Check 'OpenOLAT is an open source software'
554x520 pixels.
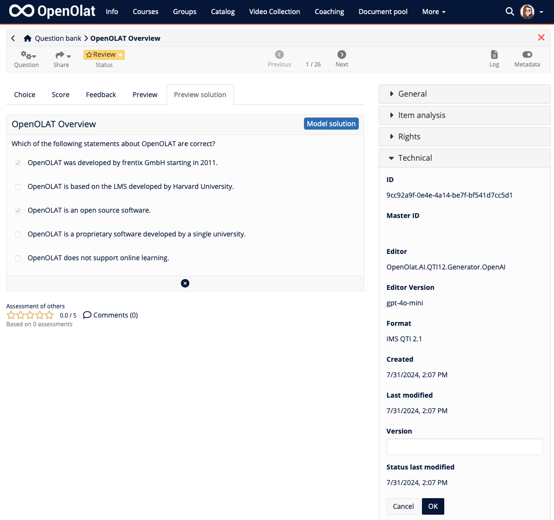coord(18,211)
